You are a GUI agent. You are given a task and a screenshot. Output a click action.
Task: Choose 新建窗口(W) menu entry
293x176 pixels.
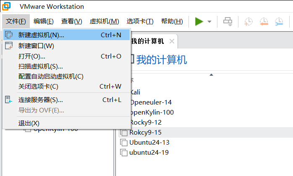point(66,46)
